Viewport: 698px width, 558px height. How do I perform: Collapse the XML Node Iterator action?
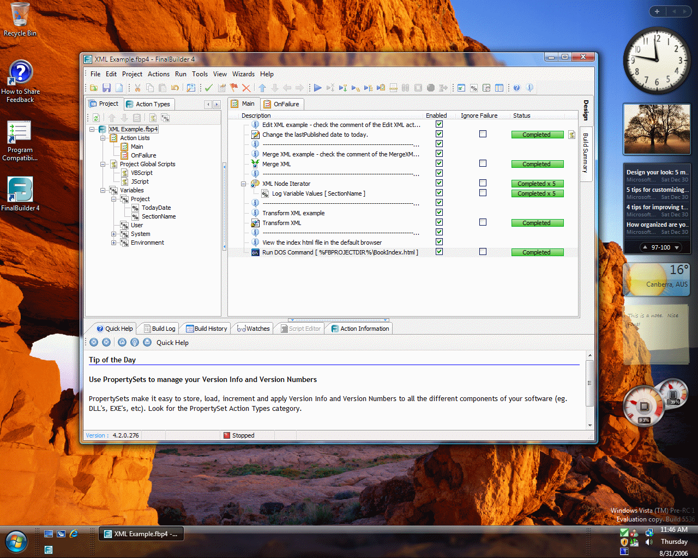(244, 184)
